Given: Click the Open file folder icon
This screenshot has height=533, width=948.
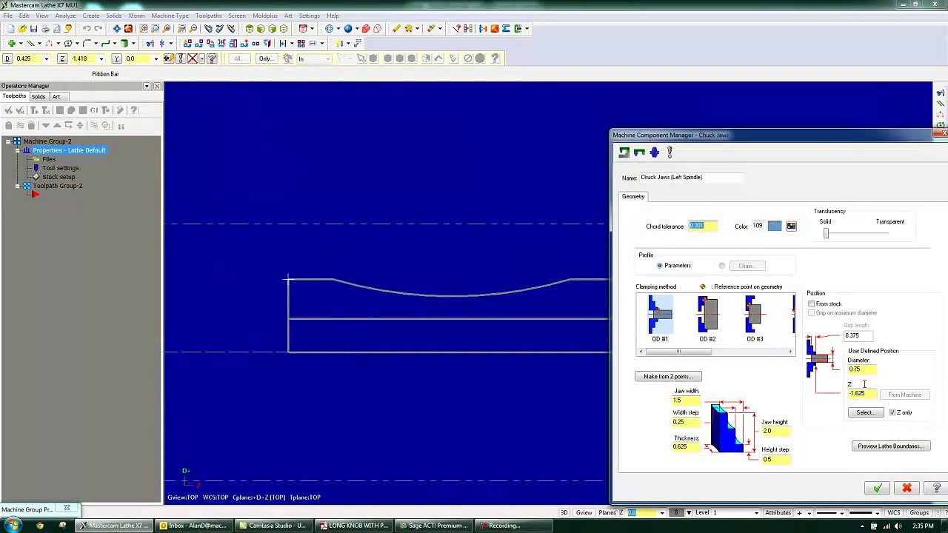Looking at the screenshot, I should (22, 29).
